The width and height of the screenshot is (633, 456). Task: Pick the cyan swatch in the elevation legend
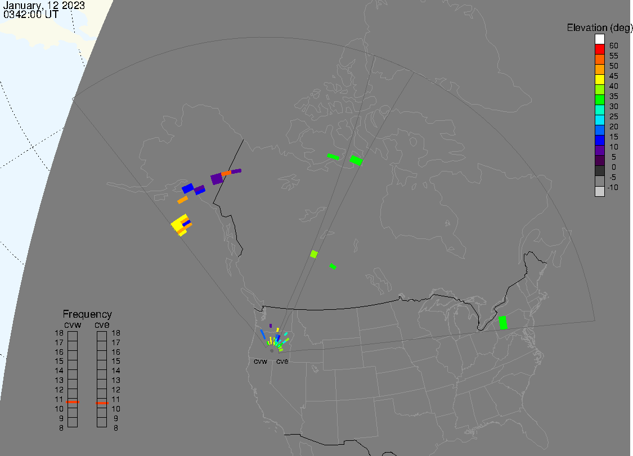pos(599,120)
